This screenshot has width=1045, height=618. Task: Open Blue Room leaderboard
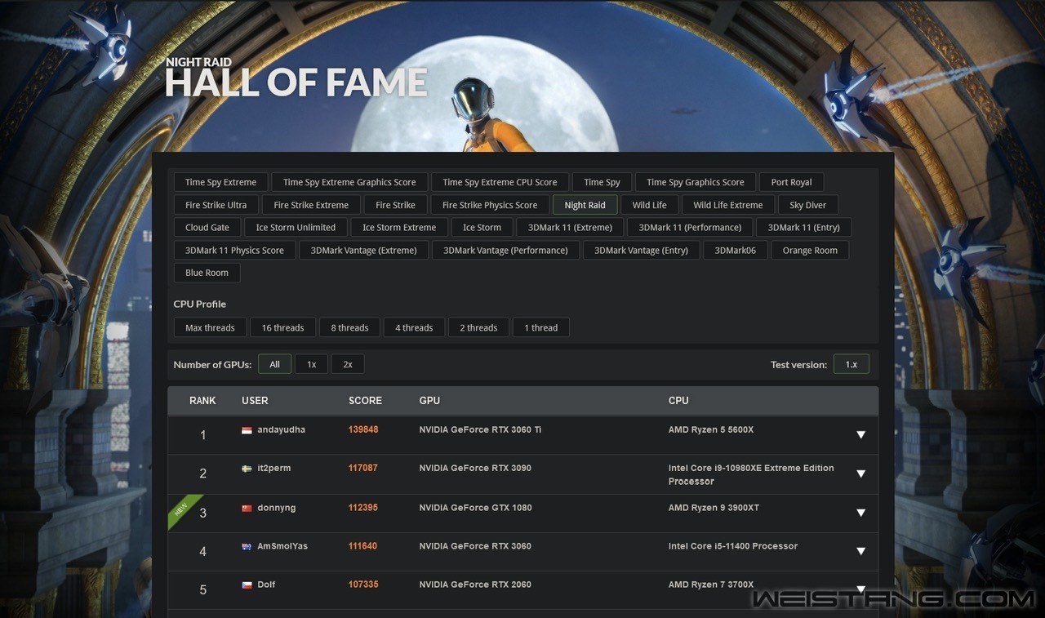point(207,273)
